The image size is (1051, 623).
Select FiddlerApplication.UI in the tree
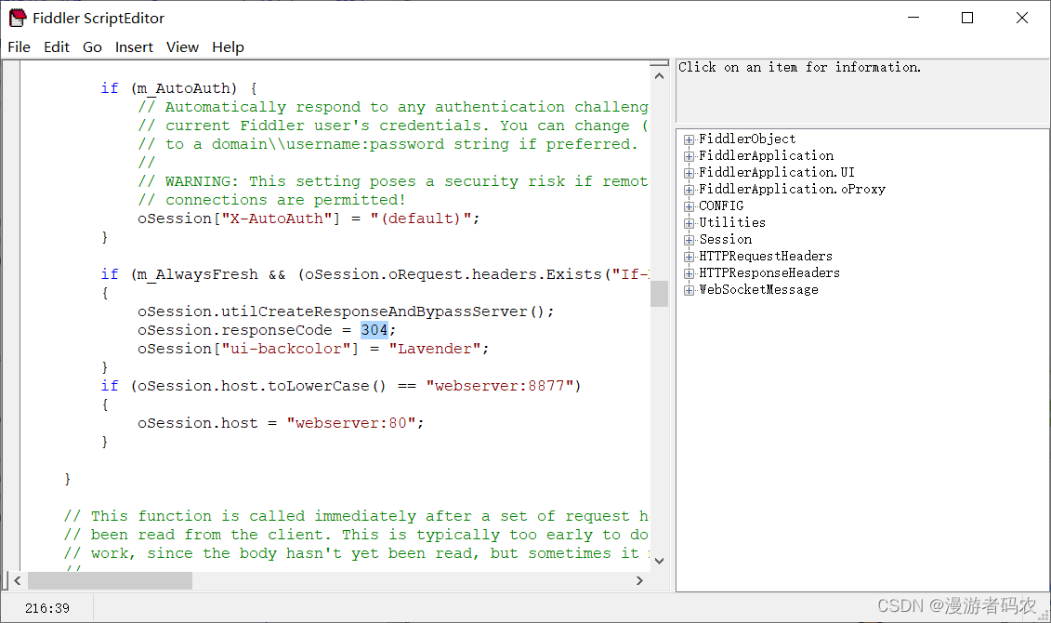[777, 172]
